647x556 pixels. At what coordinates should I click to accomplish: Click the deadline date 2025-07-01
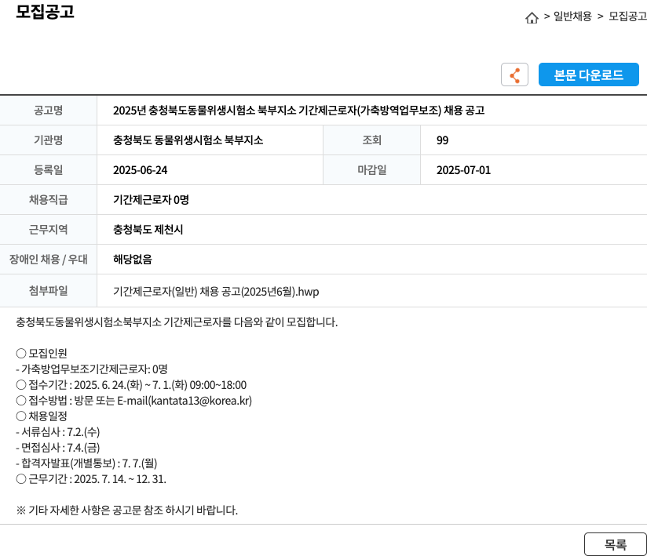coord(464,170)
